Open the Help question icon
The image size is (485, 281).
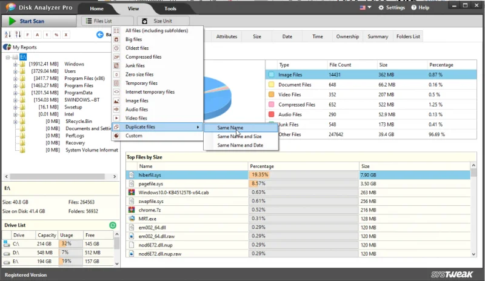(x=413, y=7)
